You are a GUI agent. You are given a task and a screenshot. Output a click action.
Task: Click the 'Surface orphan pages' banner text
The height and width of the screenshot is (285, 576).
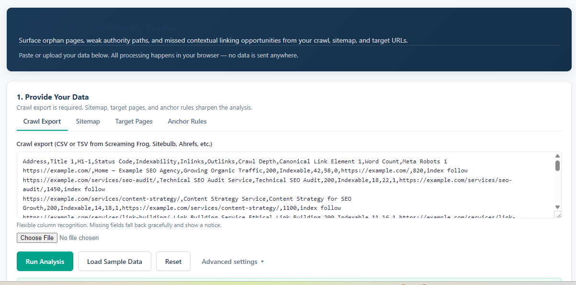(x=213, y=40)
